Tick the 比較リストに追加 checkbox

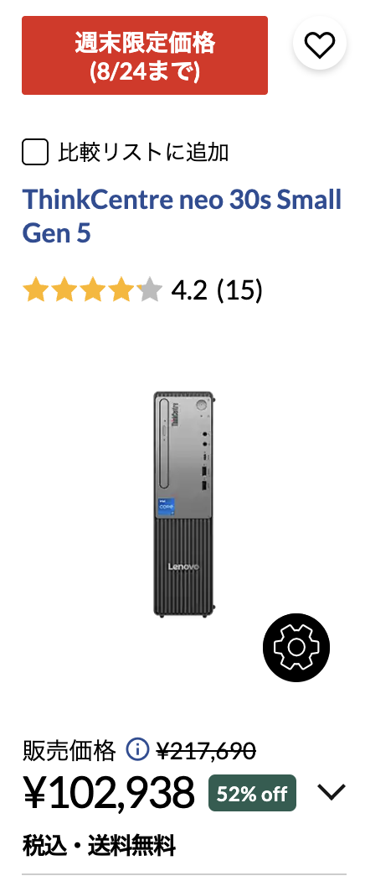point(34,152)
